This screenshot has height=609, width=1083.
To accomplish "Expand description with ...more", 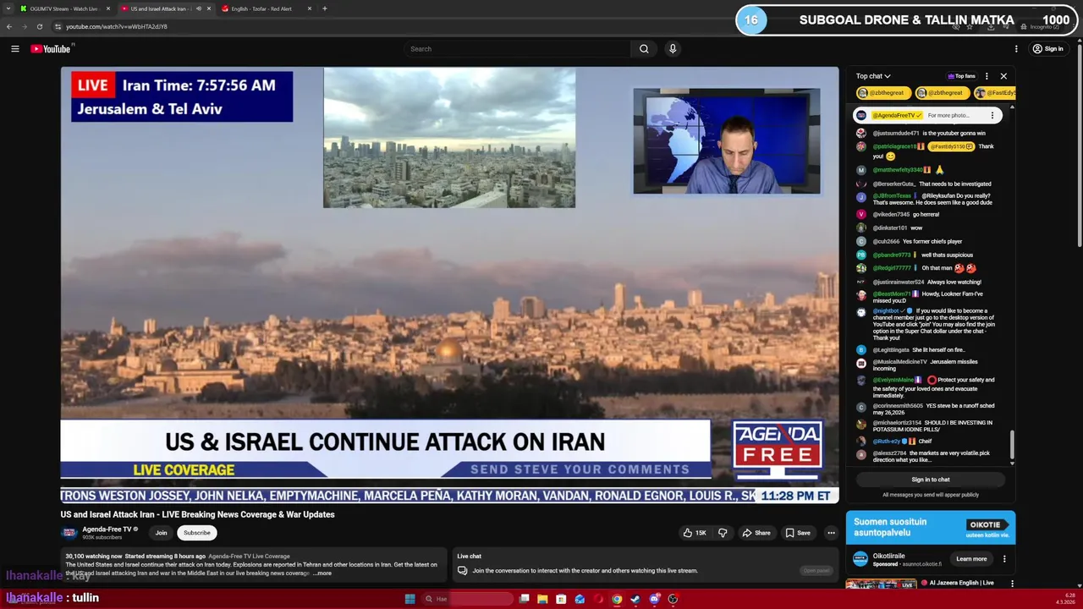I will [322, 573].
